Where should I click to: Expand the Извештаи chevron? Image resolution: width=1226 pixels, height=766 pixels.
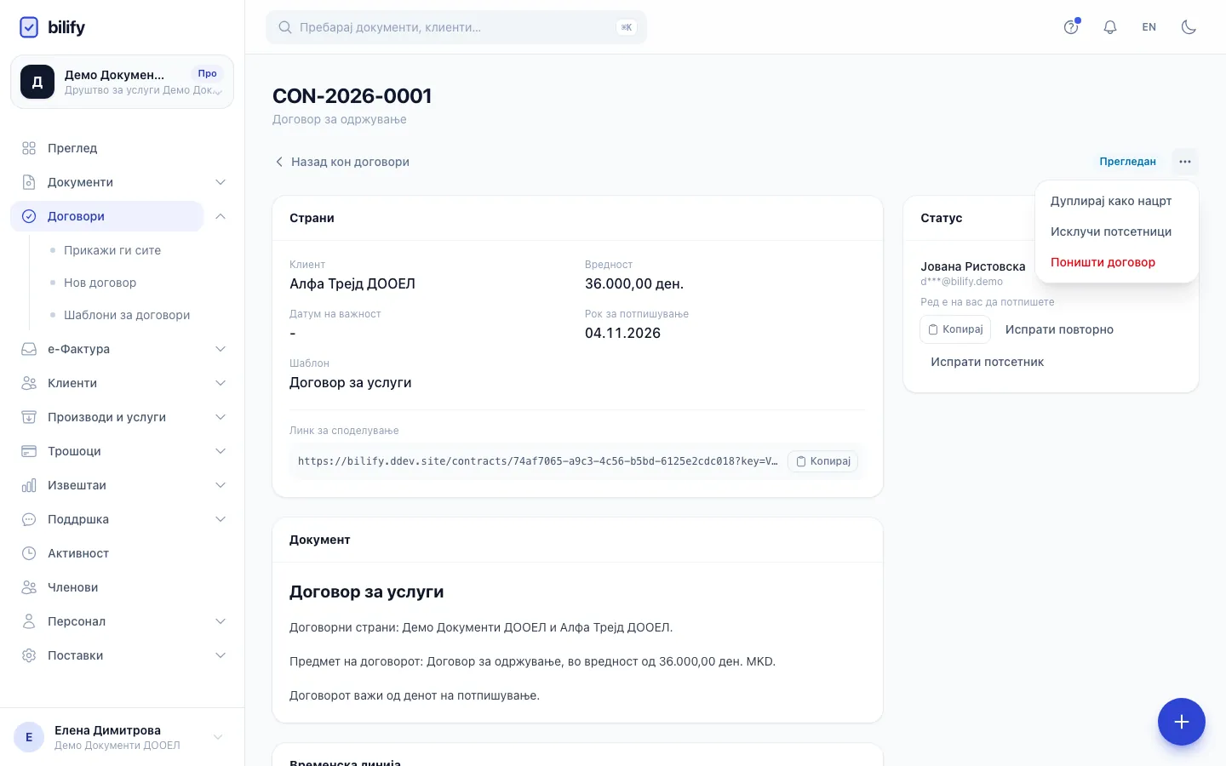coord(221,485)
